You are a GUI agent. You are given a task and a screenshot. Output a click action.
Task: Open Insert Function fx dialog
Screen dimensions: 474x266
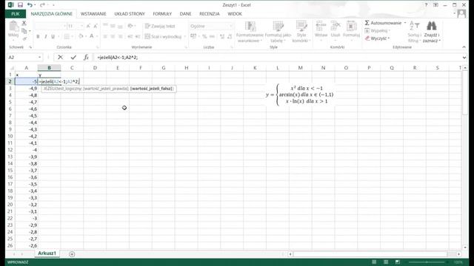(x=86, y=58)
